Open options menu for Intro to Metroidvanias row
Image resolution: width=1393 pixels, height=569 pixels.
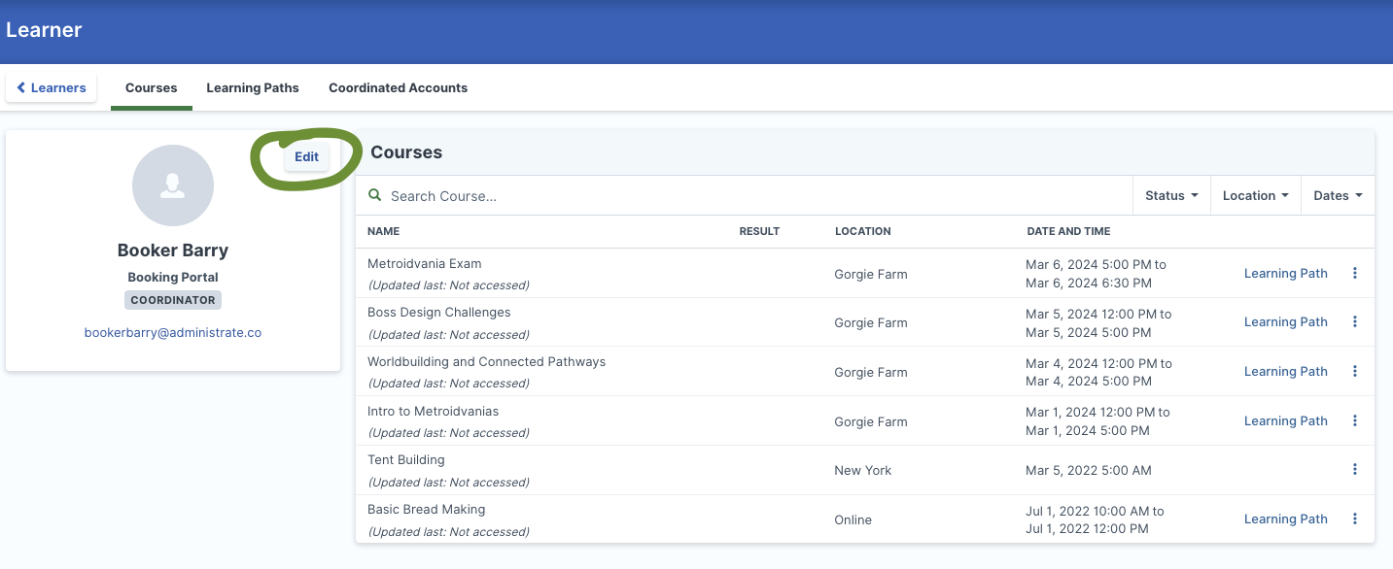pos(1355,421)
